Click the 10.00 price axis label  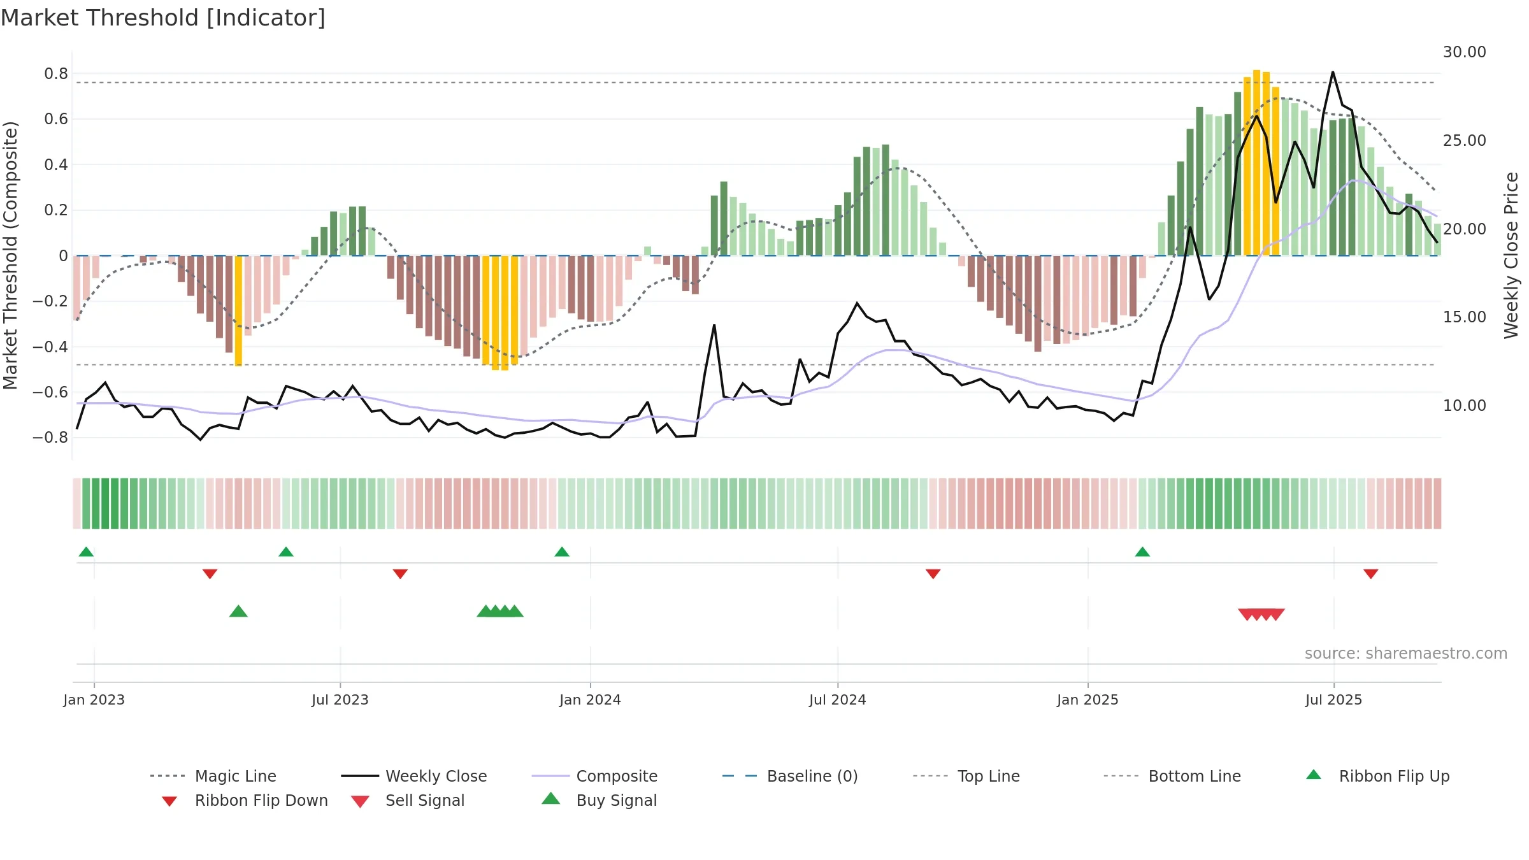pos(1465,406)
